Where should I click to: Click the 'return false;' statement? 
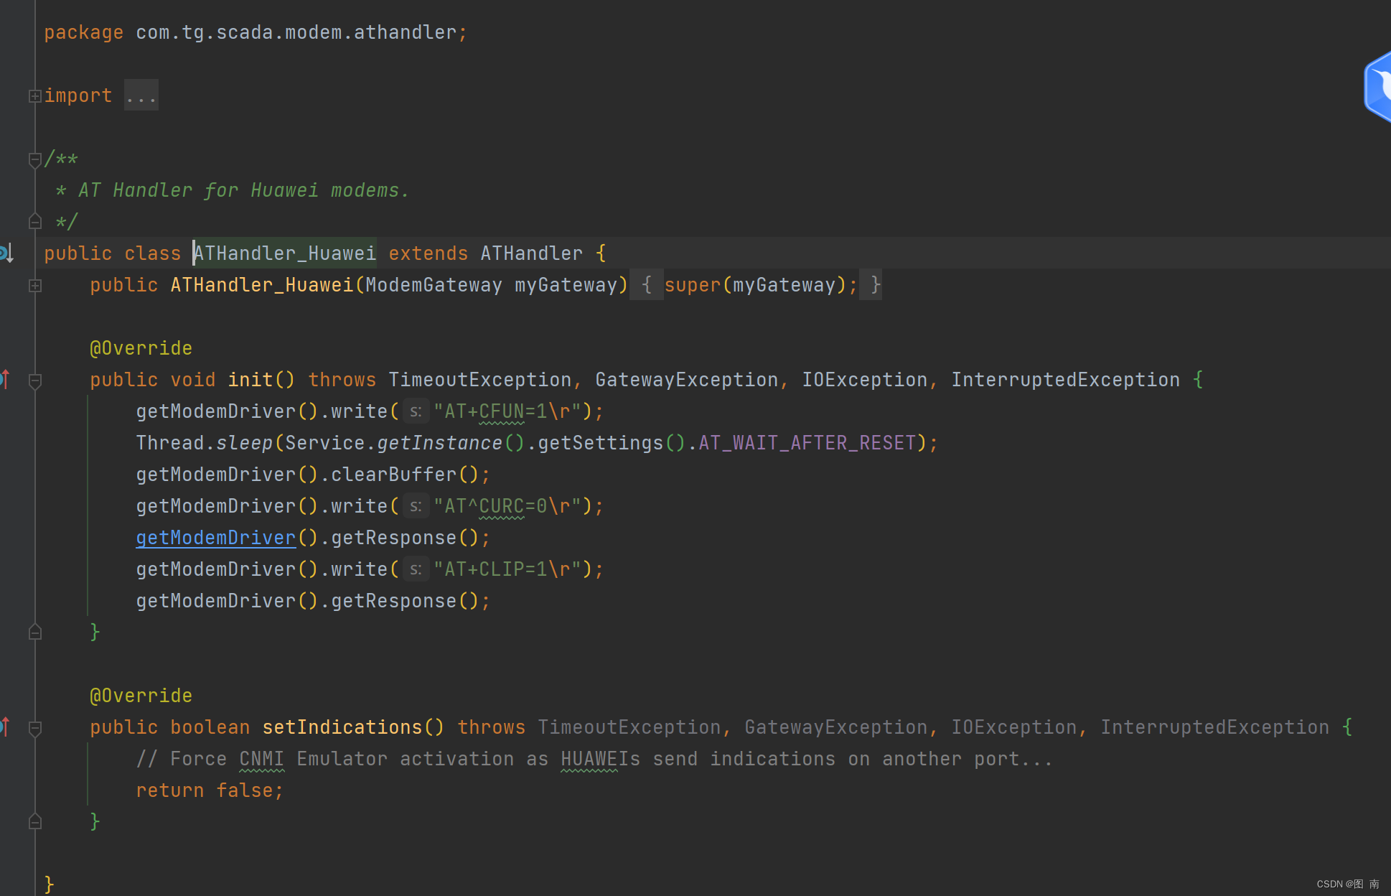[210, 790]
